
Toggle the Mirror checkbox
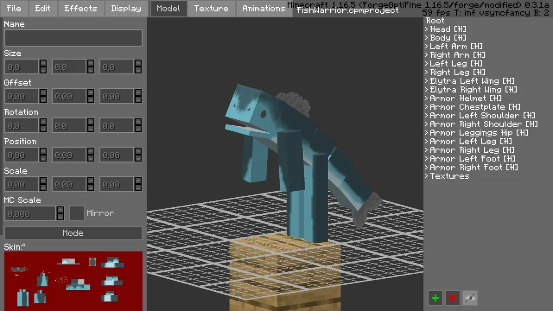click(77, 213)
